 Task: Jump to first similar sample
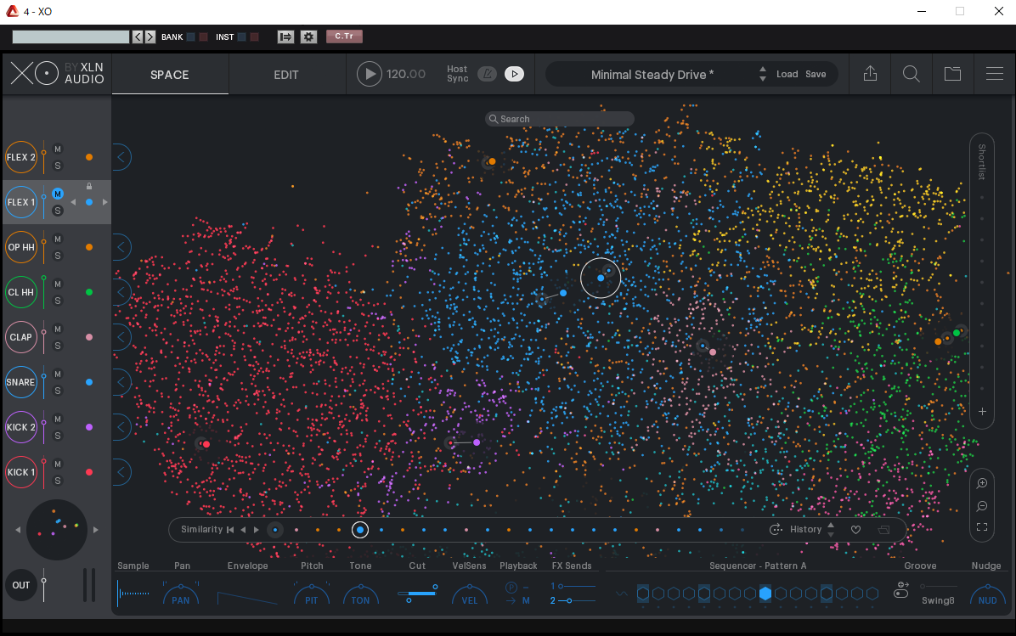point(230,530)
